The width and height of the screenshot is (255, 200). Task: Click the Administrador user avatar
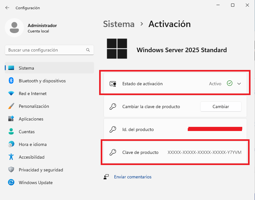pyautogui.click(x=14, y=28)
